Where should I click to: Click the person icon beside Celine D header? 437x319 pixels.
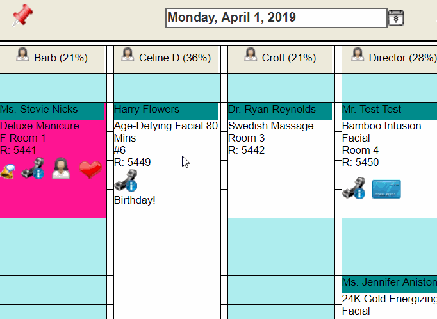coord(128,54)
